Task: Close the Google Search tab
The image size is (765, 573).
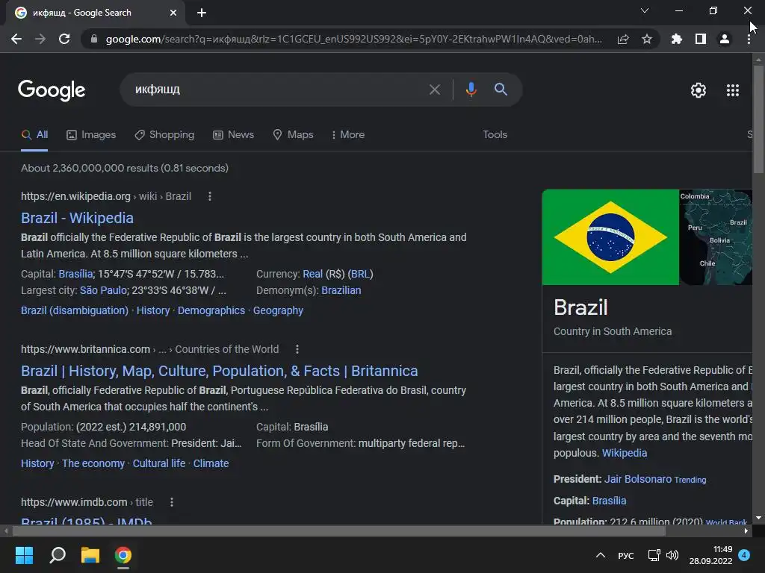Action: (173, 13)
